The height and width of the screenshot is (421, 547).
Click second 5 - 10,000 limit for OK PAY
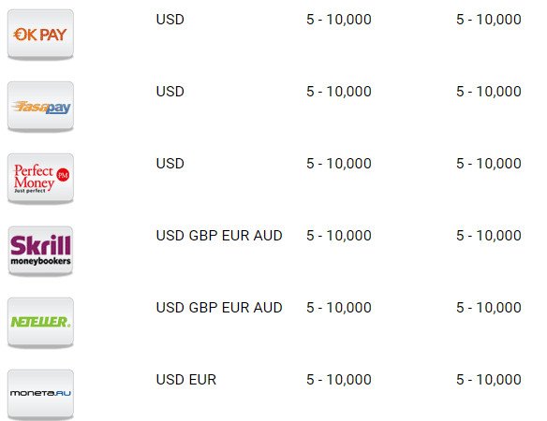[x=489, y=20]
